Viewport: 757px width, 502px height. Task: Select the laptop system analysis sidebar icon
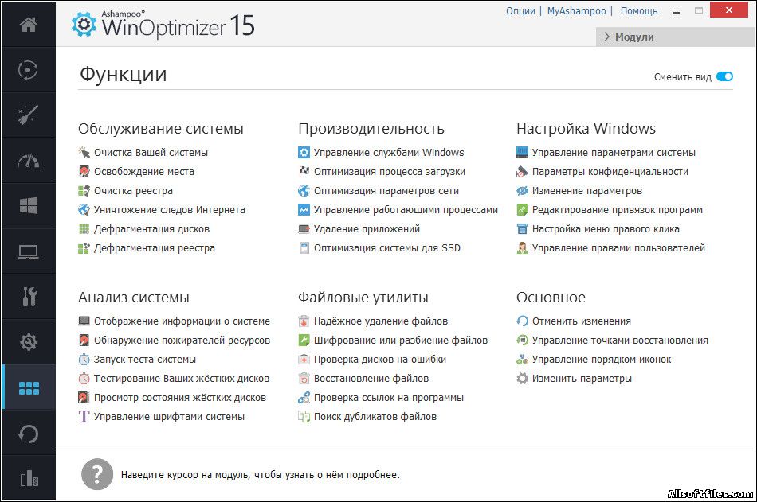coord(29,251)
